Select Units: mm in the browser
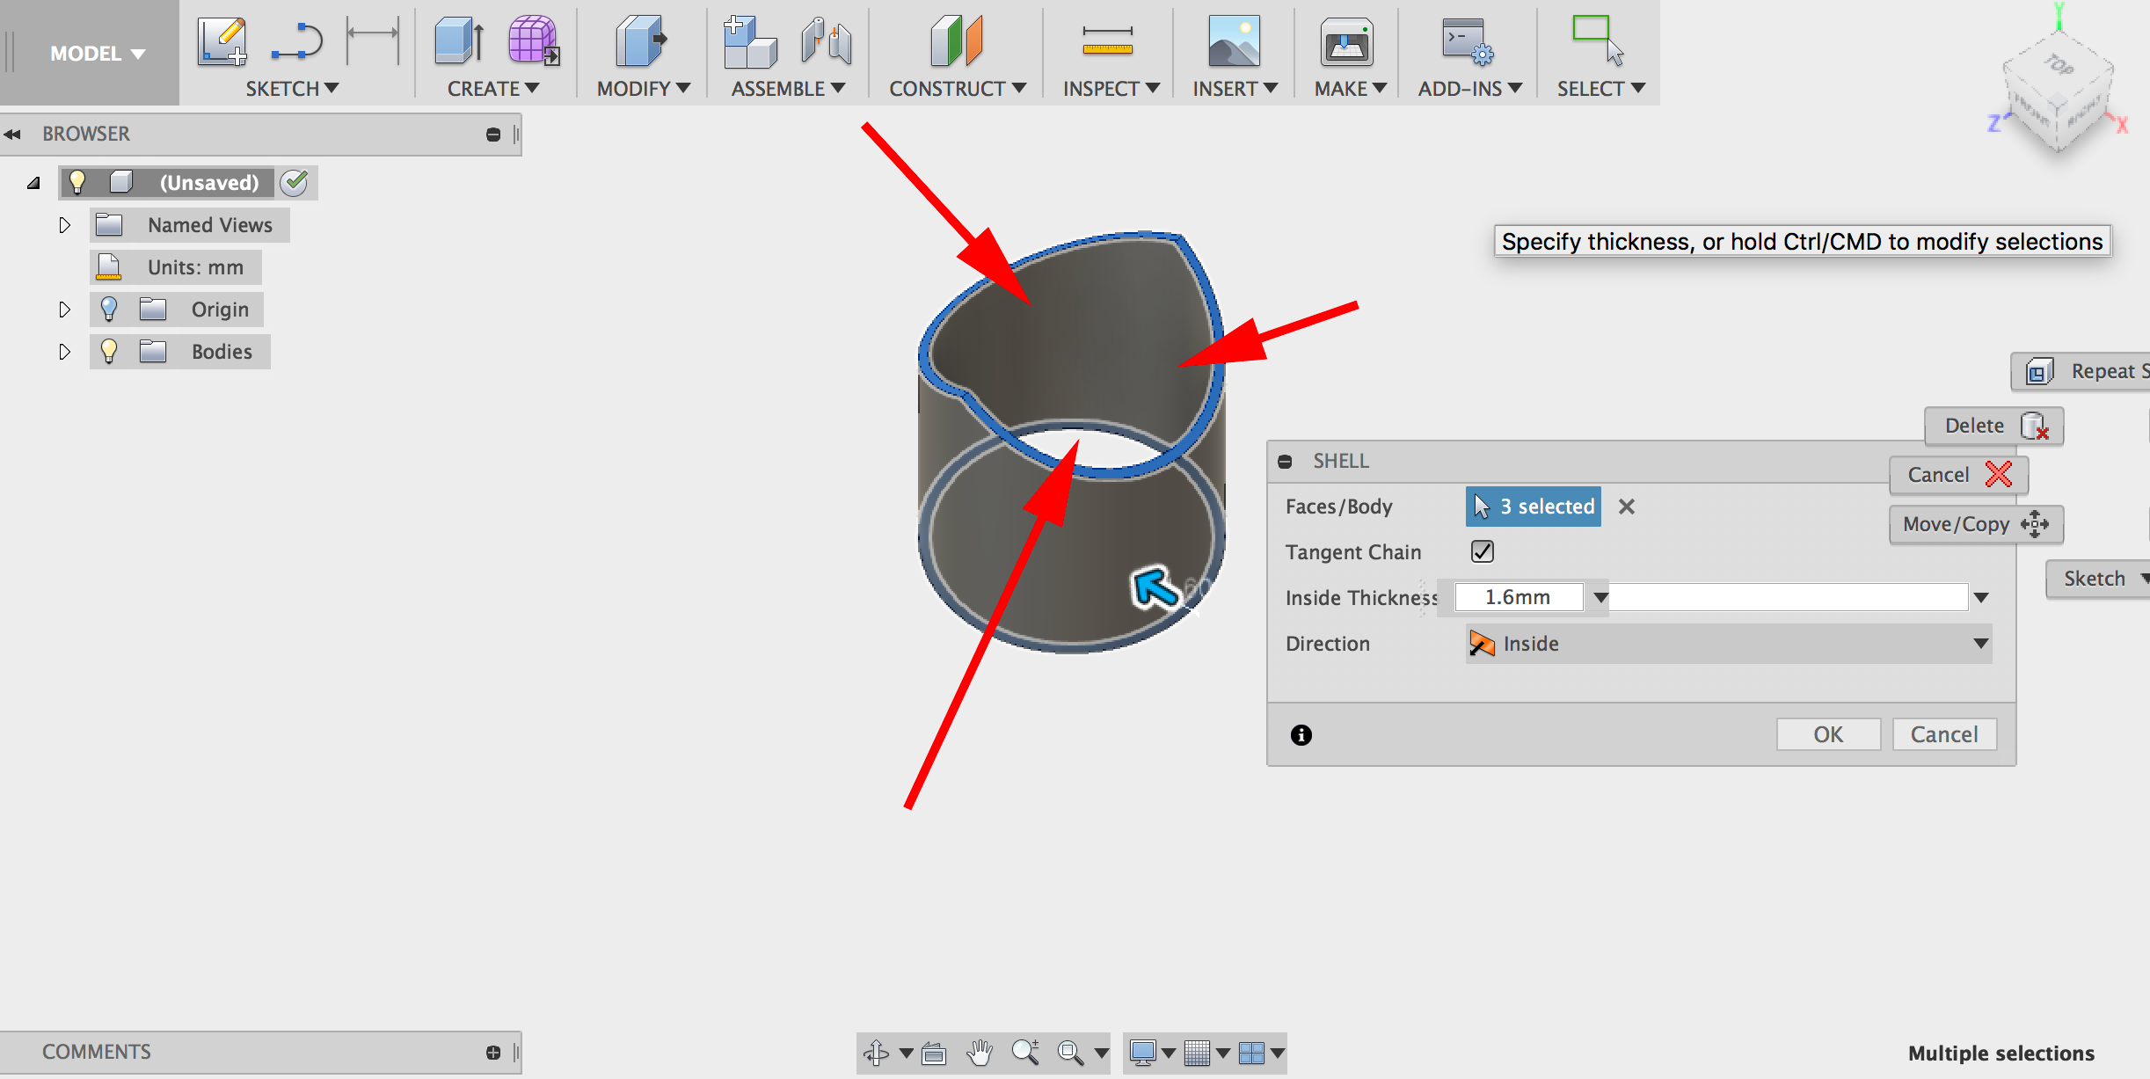Viewport: 2150px width, 1079px height. (x=176, y=266)
